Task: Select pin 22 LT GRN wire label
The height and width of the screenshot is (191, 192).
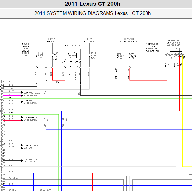Action: tap(12, 147)
